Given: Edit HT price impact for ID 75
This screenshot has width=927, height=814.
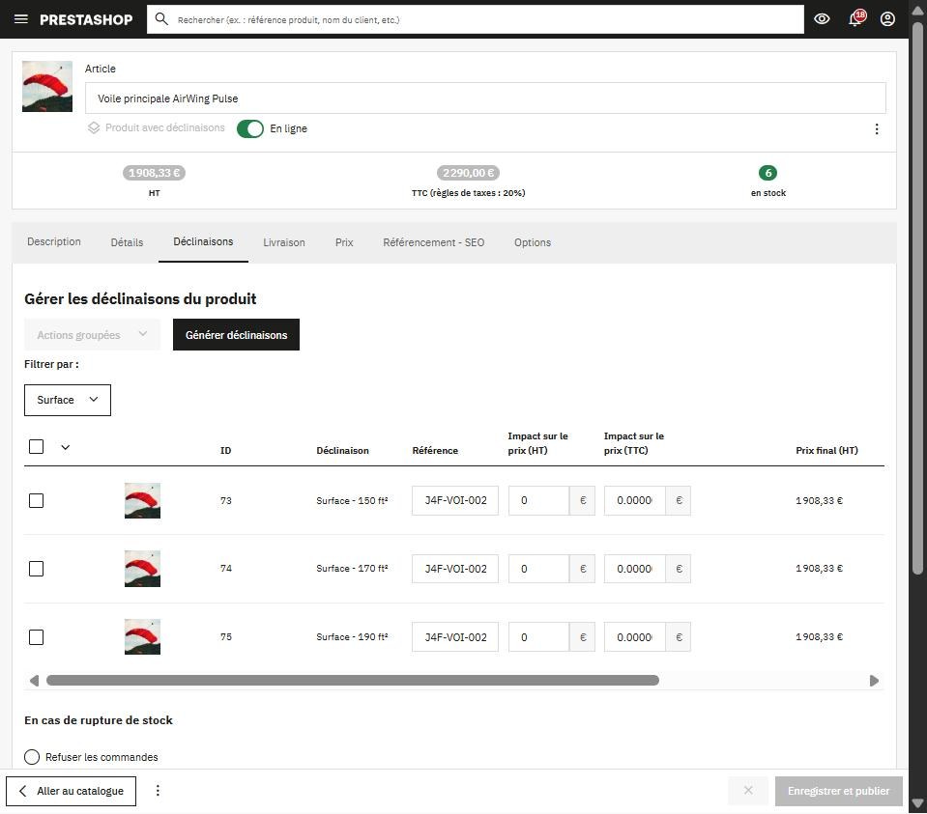Looking at the screenshot, I should 538,637.
